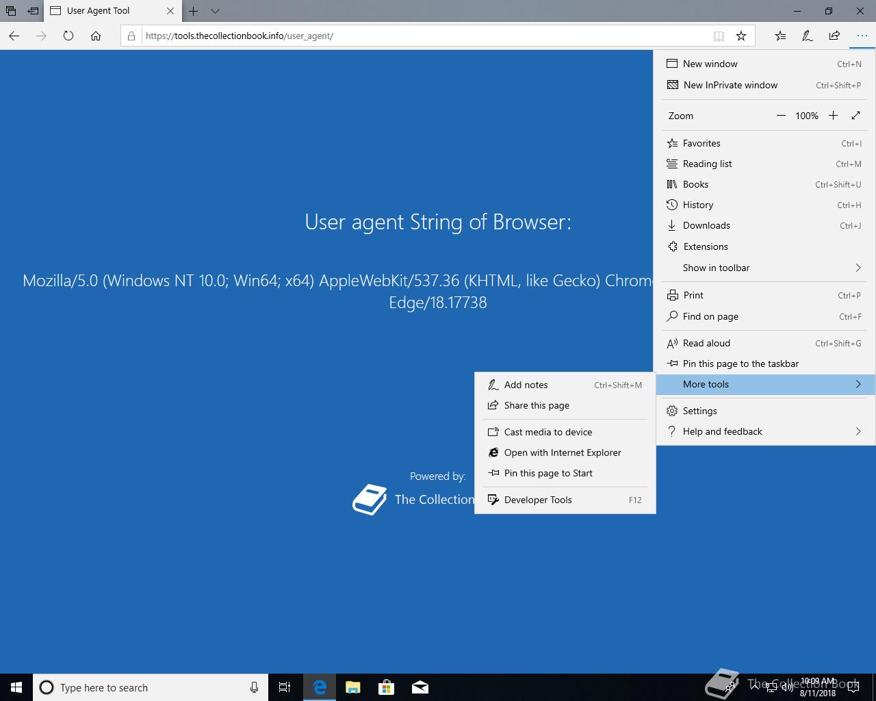The height and width of the screenshot is (701, 876).
Task: Open the Windows Start menu
Action: tap(16, 687)
